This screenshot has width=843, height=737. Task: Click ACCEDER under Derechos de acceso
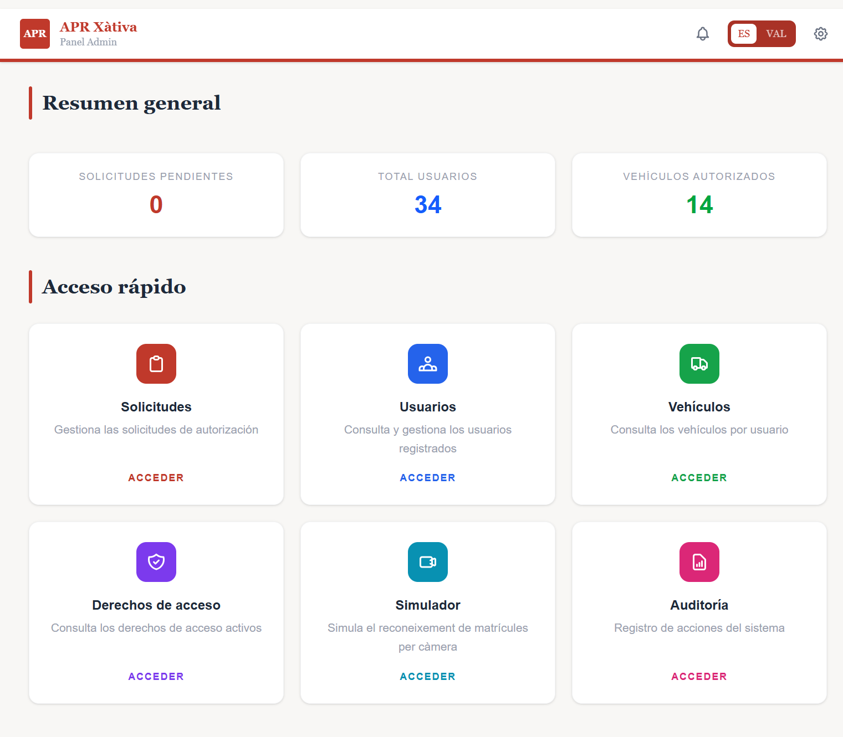(156, 677)
